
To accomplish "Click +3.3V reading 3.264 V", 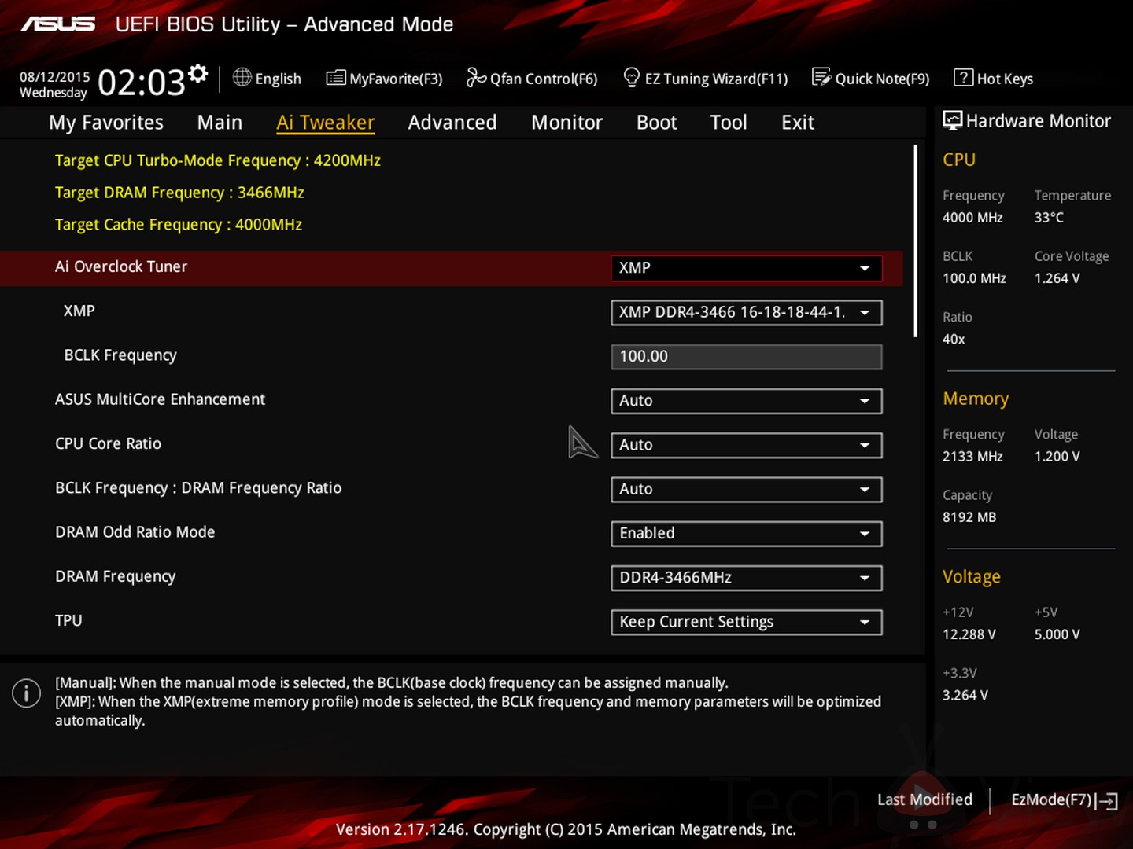I will (965, 696).
